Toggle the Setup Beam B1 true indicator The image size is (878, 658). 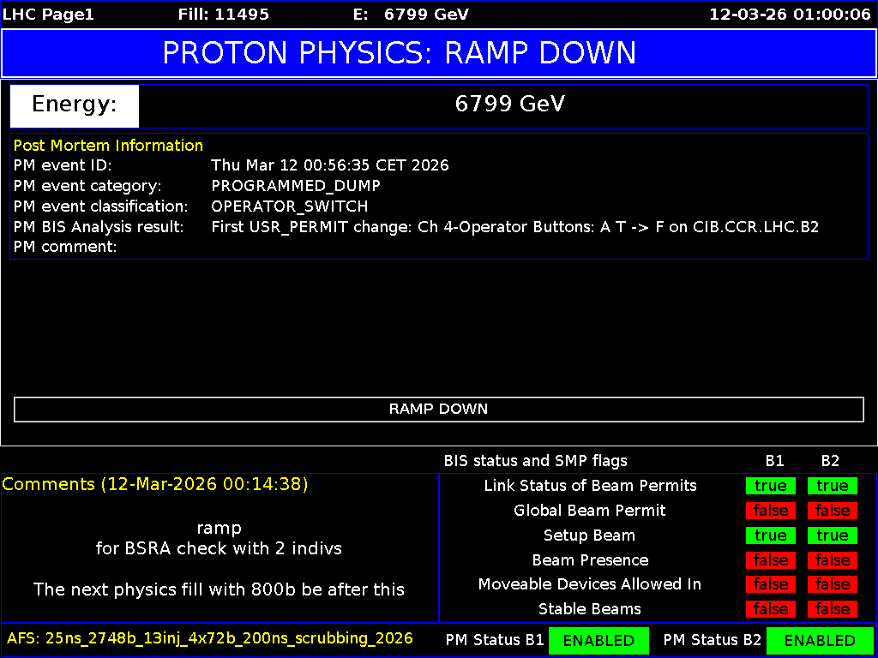click(770, 535)
